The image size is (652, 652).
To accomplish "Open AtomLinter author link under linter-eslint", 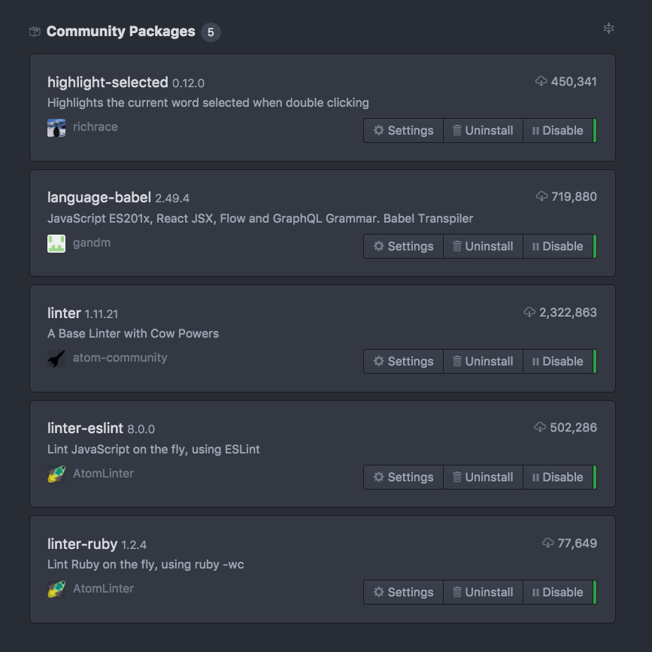I will click(x=103, y=473).
